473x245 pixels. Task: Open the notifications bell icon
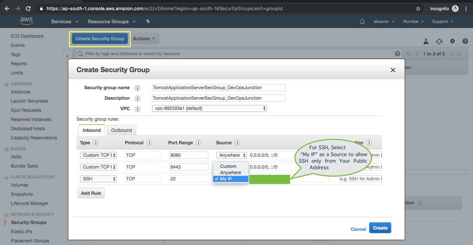(362, 22)
